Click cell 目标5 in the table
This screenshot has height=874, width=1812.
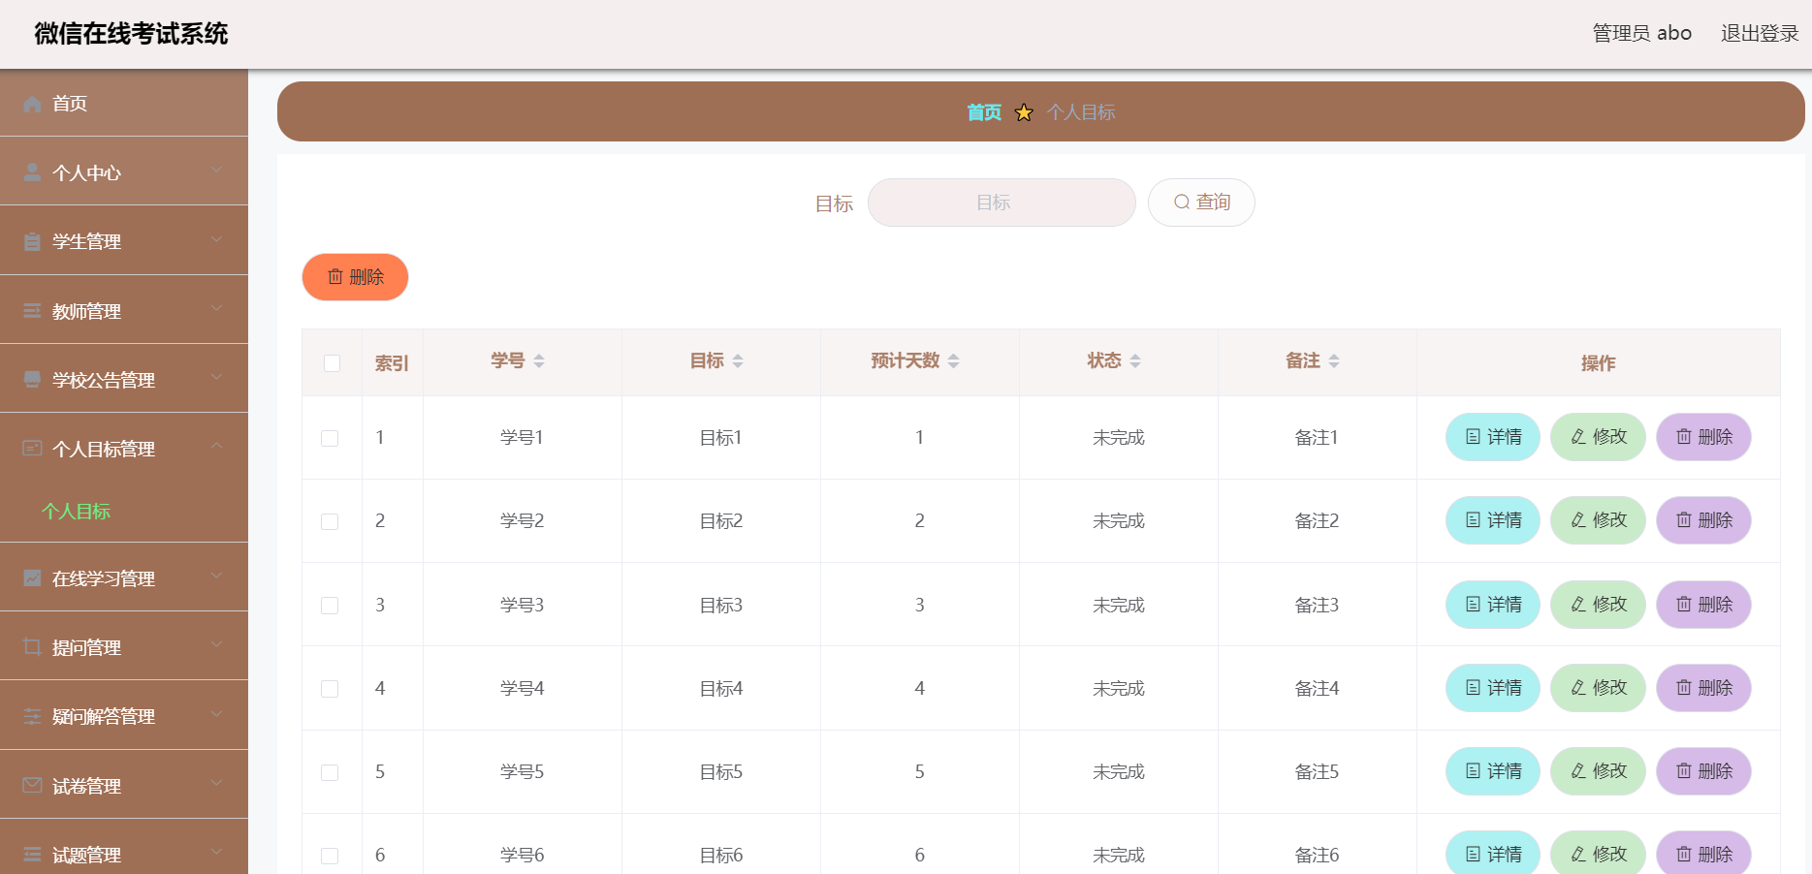(x=721, y=772)
